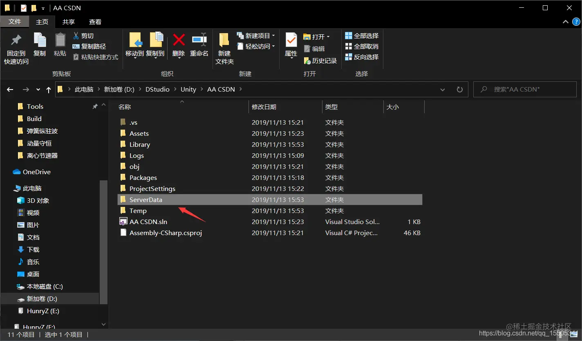
Task: Click Unity in the address breadcrumb
Action: pyautogui.click(x=188, y=89)
